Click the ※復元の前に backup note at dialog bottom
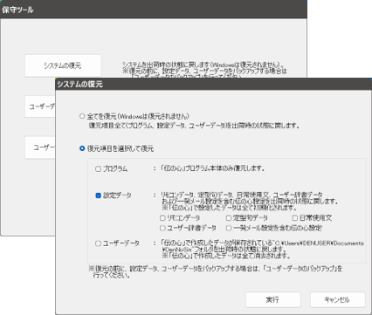This screenshot has width=372, height=315. pos(216,271)
